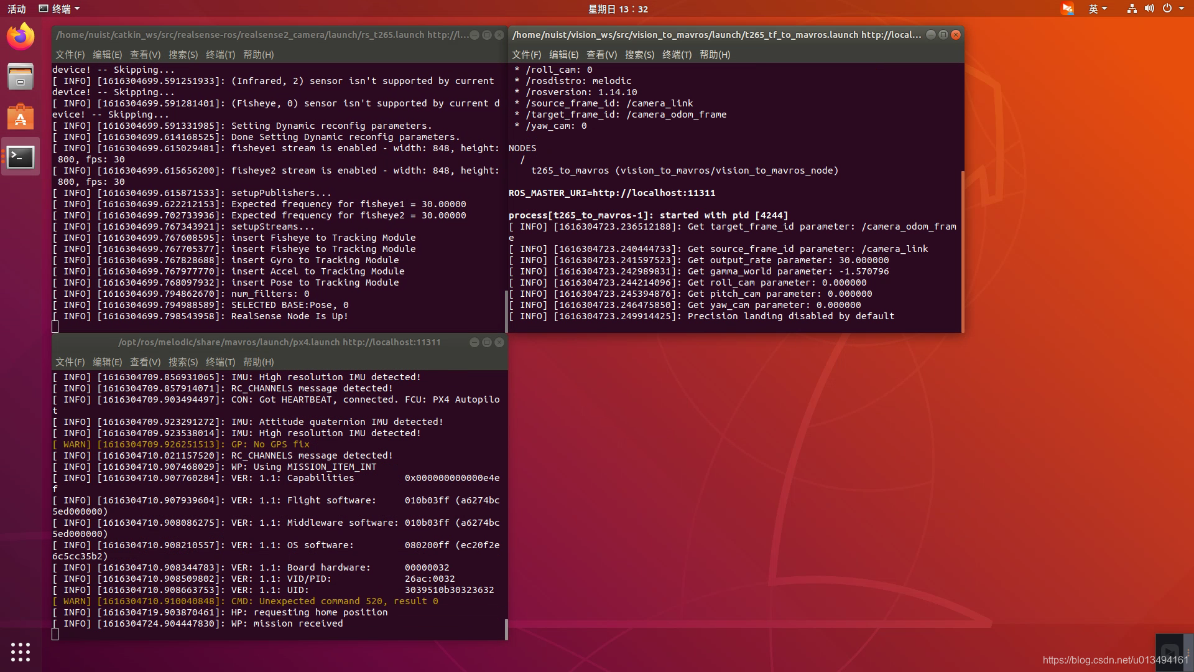Maximize the px4.launch terminal window
Viewport: 1194px width, 672px height.
[x=487, y=342]
